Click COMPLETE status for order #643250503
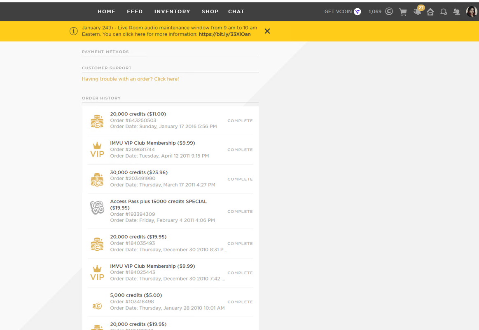479x330 pixels. (240, 121)
